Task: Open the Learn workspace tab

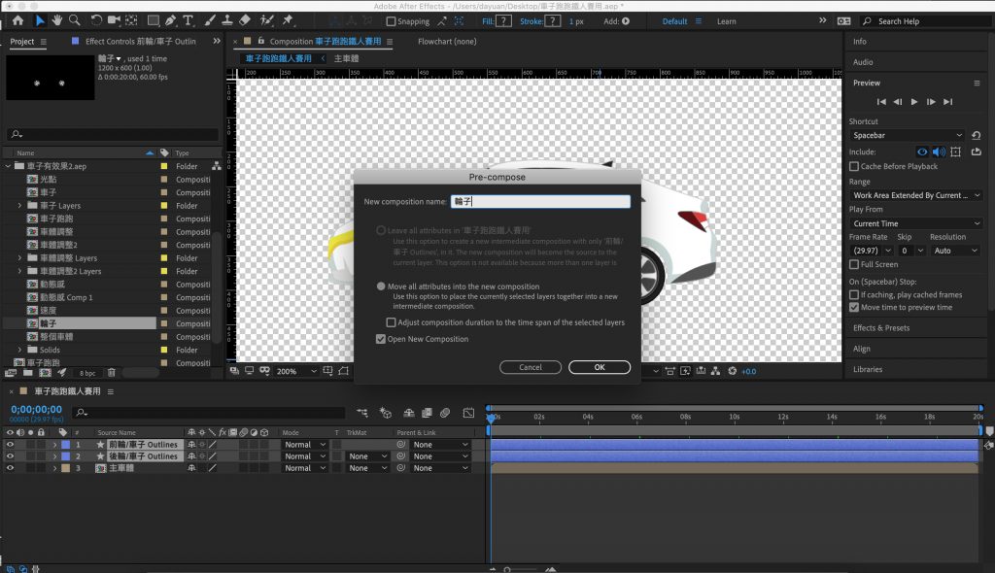Action: 726,21
